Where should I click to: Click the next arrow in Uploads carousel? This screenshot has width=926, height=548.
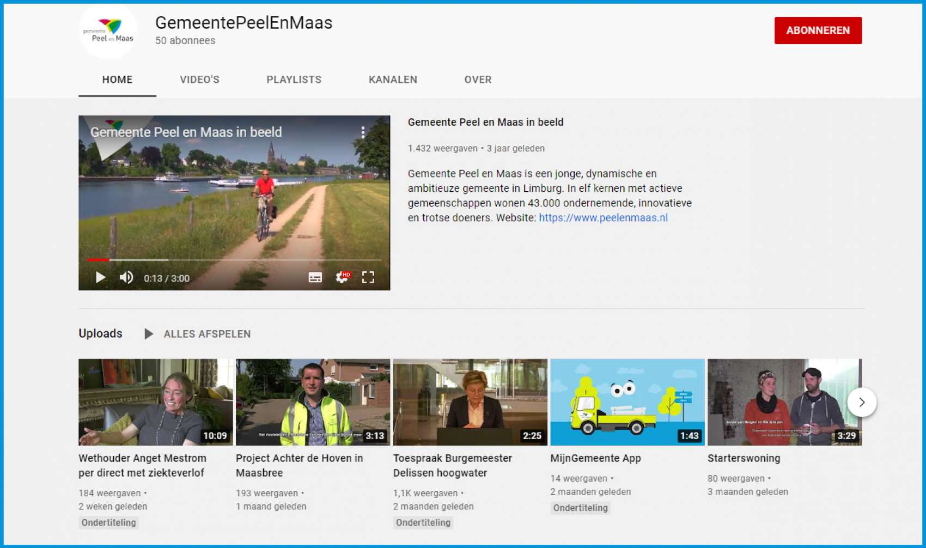[x=862, y=402]
